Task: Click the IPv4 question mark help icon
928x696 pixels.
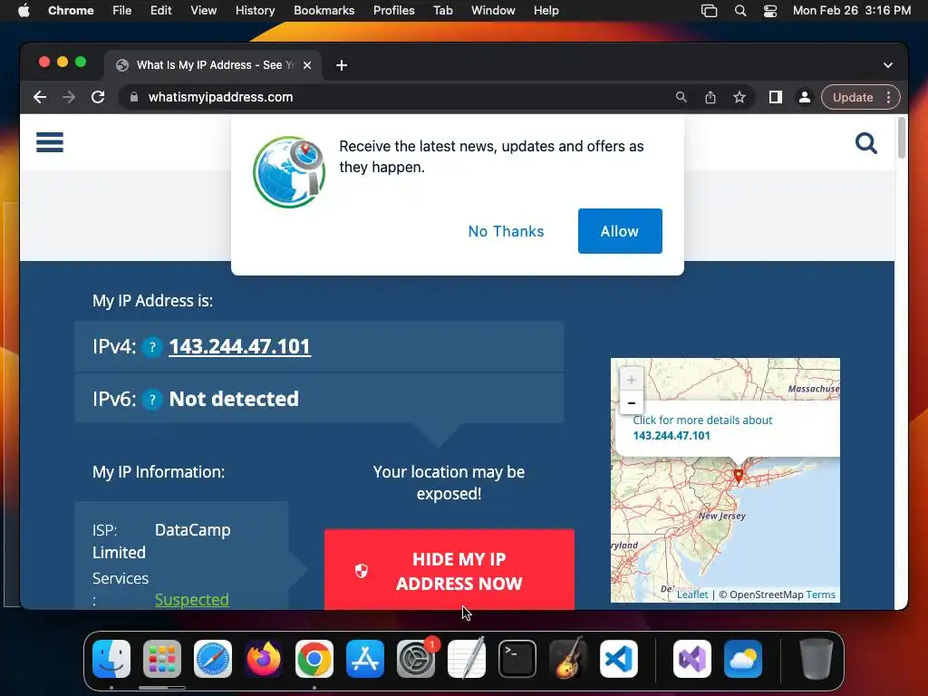Action: (152, 347)
